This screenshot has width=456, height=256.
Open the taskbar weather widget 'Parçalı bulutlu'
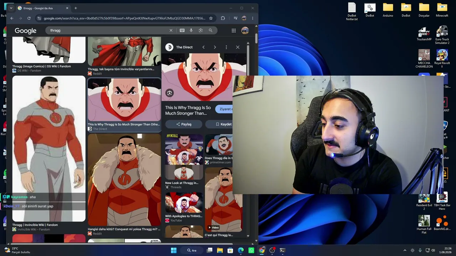[16, 250]
